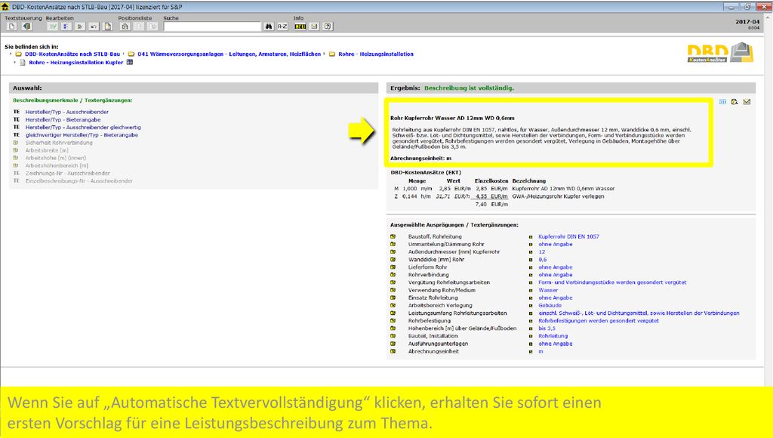
Task: Click the new document icon under Textsteuerung
Action: pyautogui.click(x=12, y=26)
